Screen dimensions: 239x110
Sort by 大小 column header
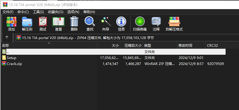click(x=109, y=45)
